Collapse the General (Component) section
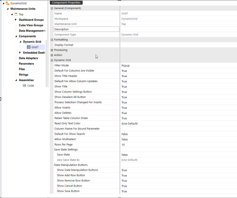 tap(52, 8)
